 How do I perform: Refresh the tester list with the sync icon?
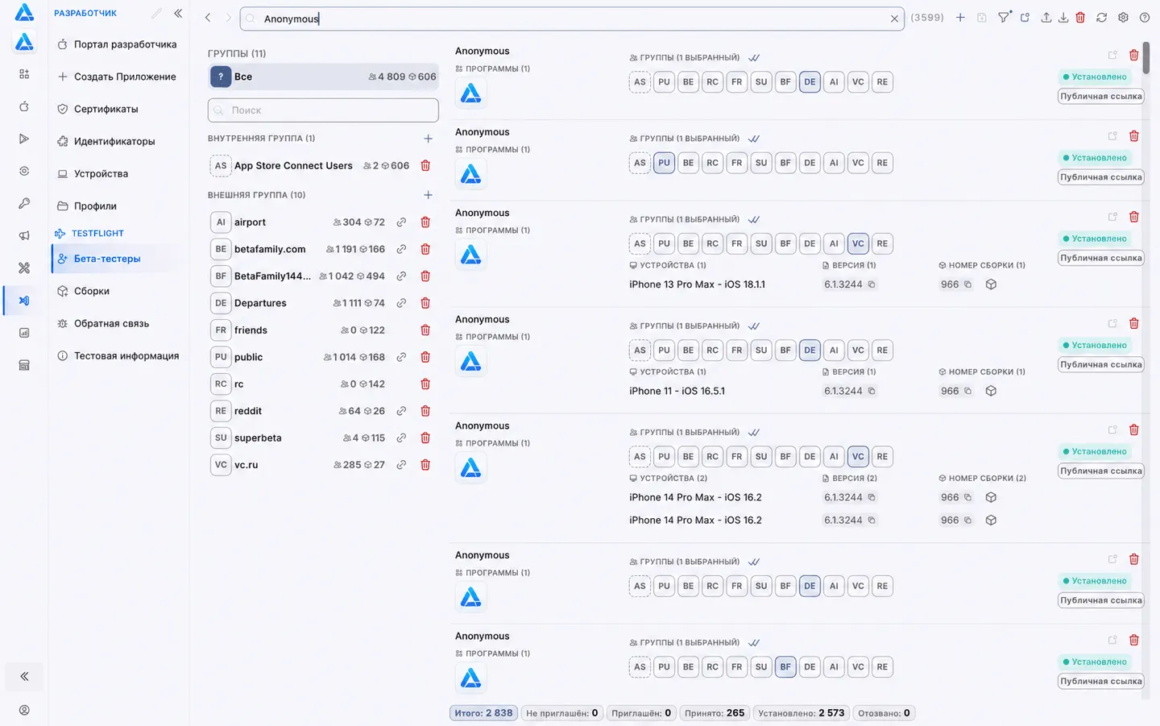1101,18
